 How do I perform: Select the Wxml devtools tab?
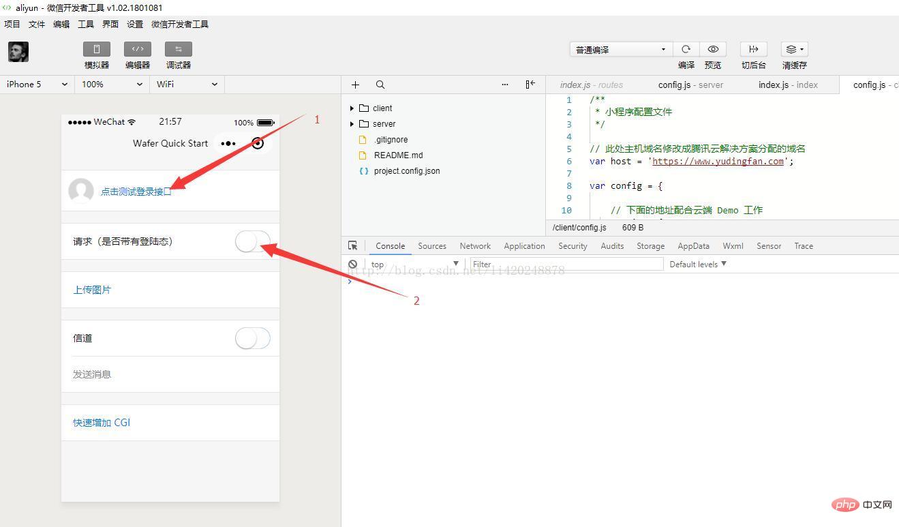[733, 246]
